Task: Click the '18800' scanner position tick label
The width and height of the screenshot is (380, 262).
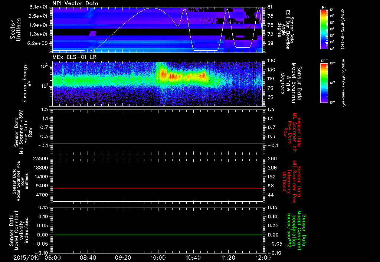Action: click(42, 168)
